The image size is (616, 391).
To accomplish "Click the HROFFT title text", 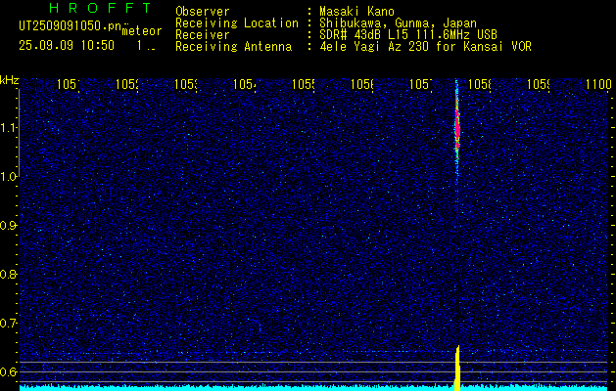I will (x=101, y=8).
